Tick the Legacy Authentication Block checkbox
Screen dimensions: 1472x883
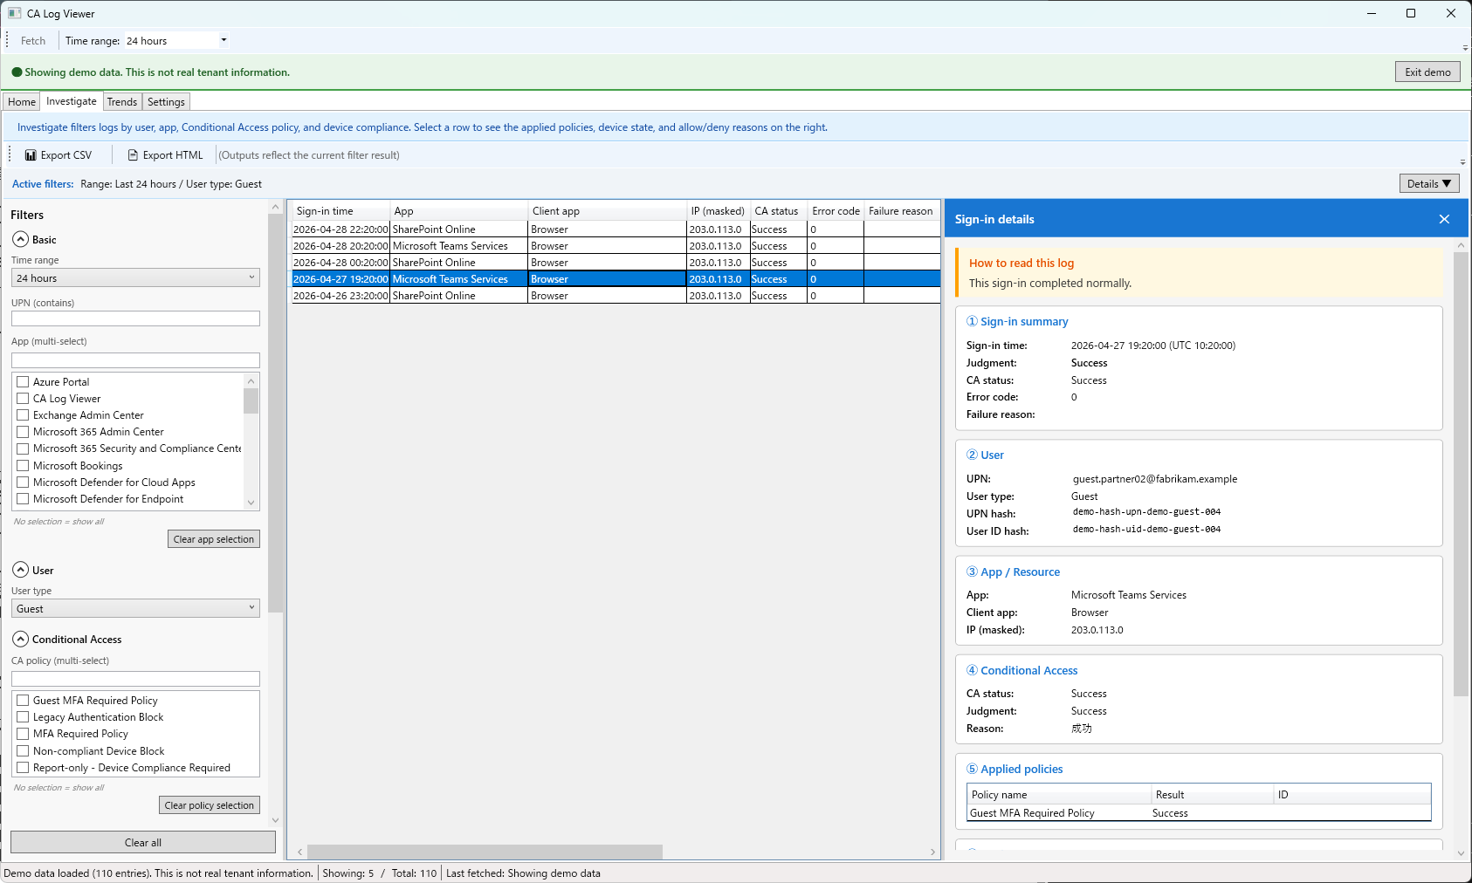point(23,716)
